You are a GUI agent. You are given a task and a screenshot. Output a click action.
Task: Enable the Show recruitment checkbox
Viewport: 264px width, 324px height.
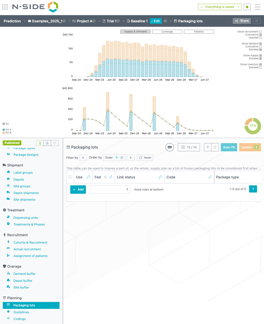261,32
